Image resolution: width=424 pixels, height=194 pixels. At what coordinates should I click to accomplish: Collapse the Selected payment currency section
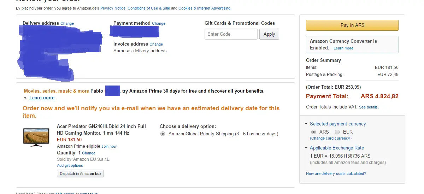[x=306, y=124]
